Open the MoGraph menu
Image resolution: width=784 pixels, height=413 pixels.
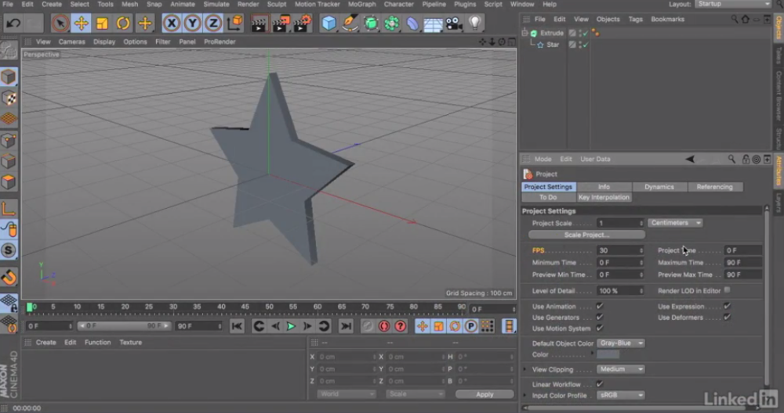pyautogui.click(x=361, y=4)
